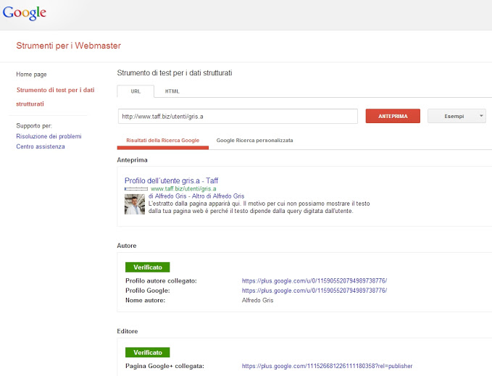
Task: Open Centro assistenza link
Action: tap(41, 146)
